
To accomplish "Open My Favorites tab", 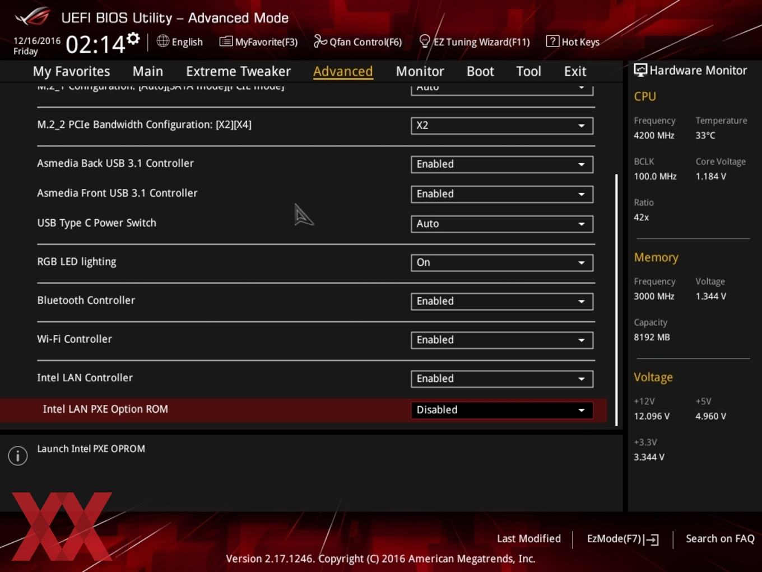I will click(x=71, y=71).
